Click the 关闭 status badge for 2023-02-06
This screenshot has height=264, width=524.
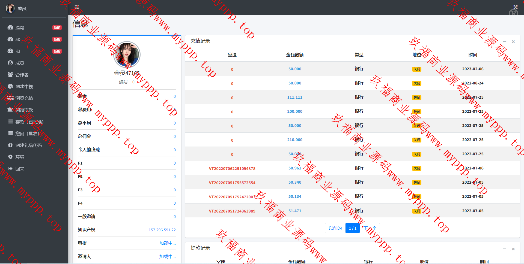pyautogui.click(x=416, y=69)
